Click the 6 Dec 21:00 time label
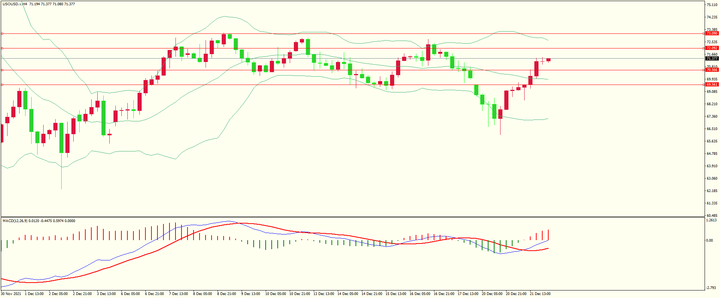Screen dimensions: 720x298 tap(154, 294)
